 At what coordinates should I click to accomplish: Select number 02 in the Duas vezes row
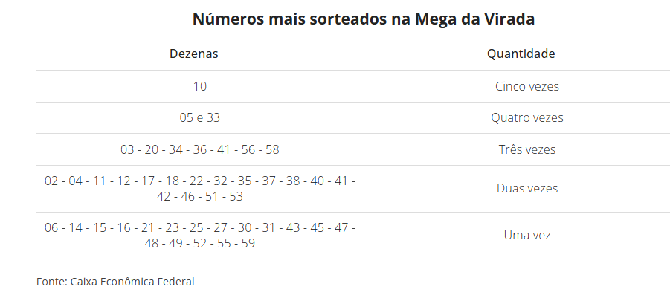pyautogui.click(x=52, y=181)
